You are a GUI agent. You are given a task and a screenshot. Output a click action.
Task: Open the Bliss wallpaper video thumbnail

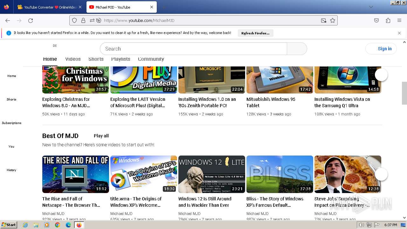[280, 174]
